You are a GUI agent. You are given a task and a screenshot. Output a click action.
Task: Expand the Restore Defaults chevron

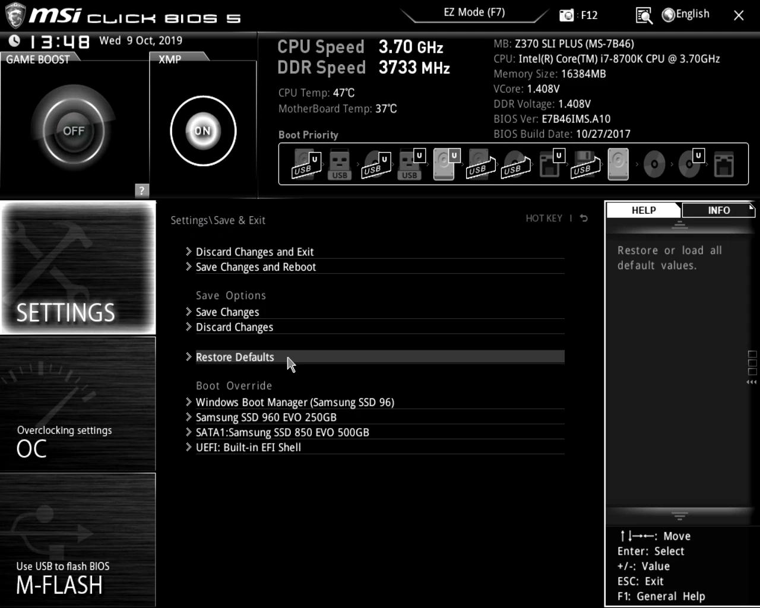pyautogui.click(x=188, y=357)
